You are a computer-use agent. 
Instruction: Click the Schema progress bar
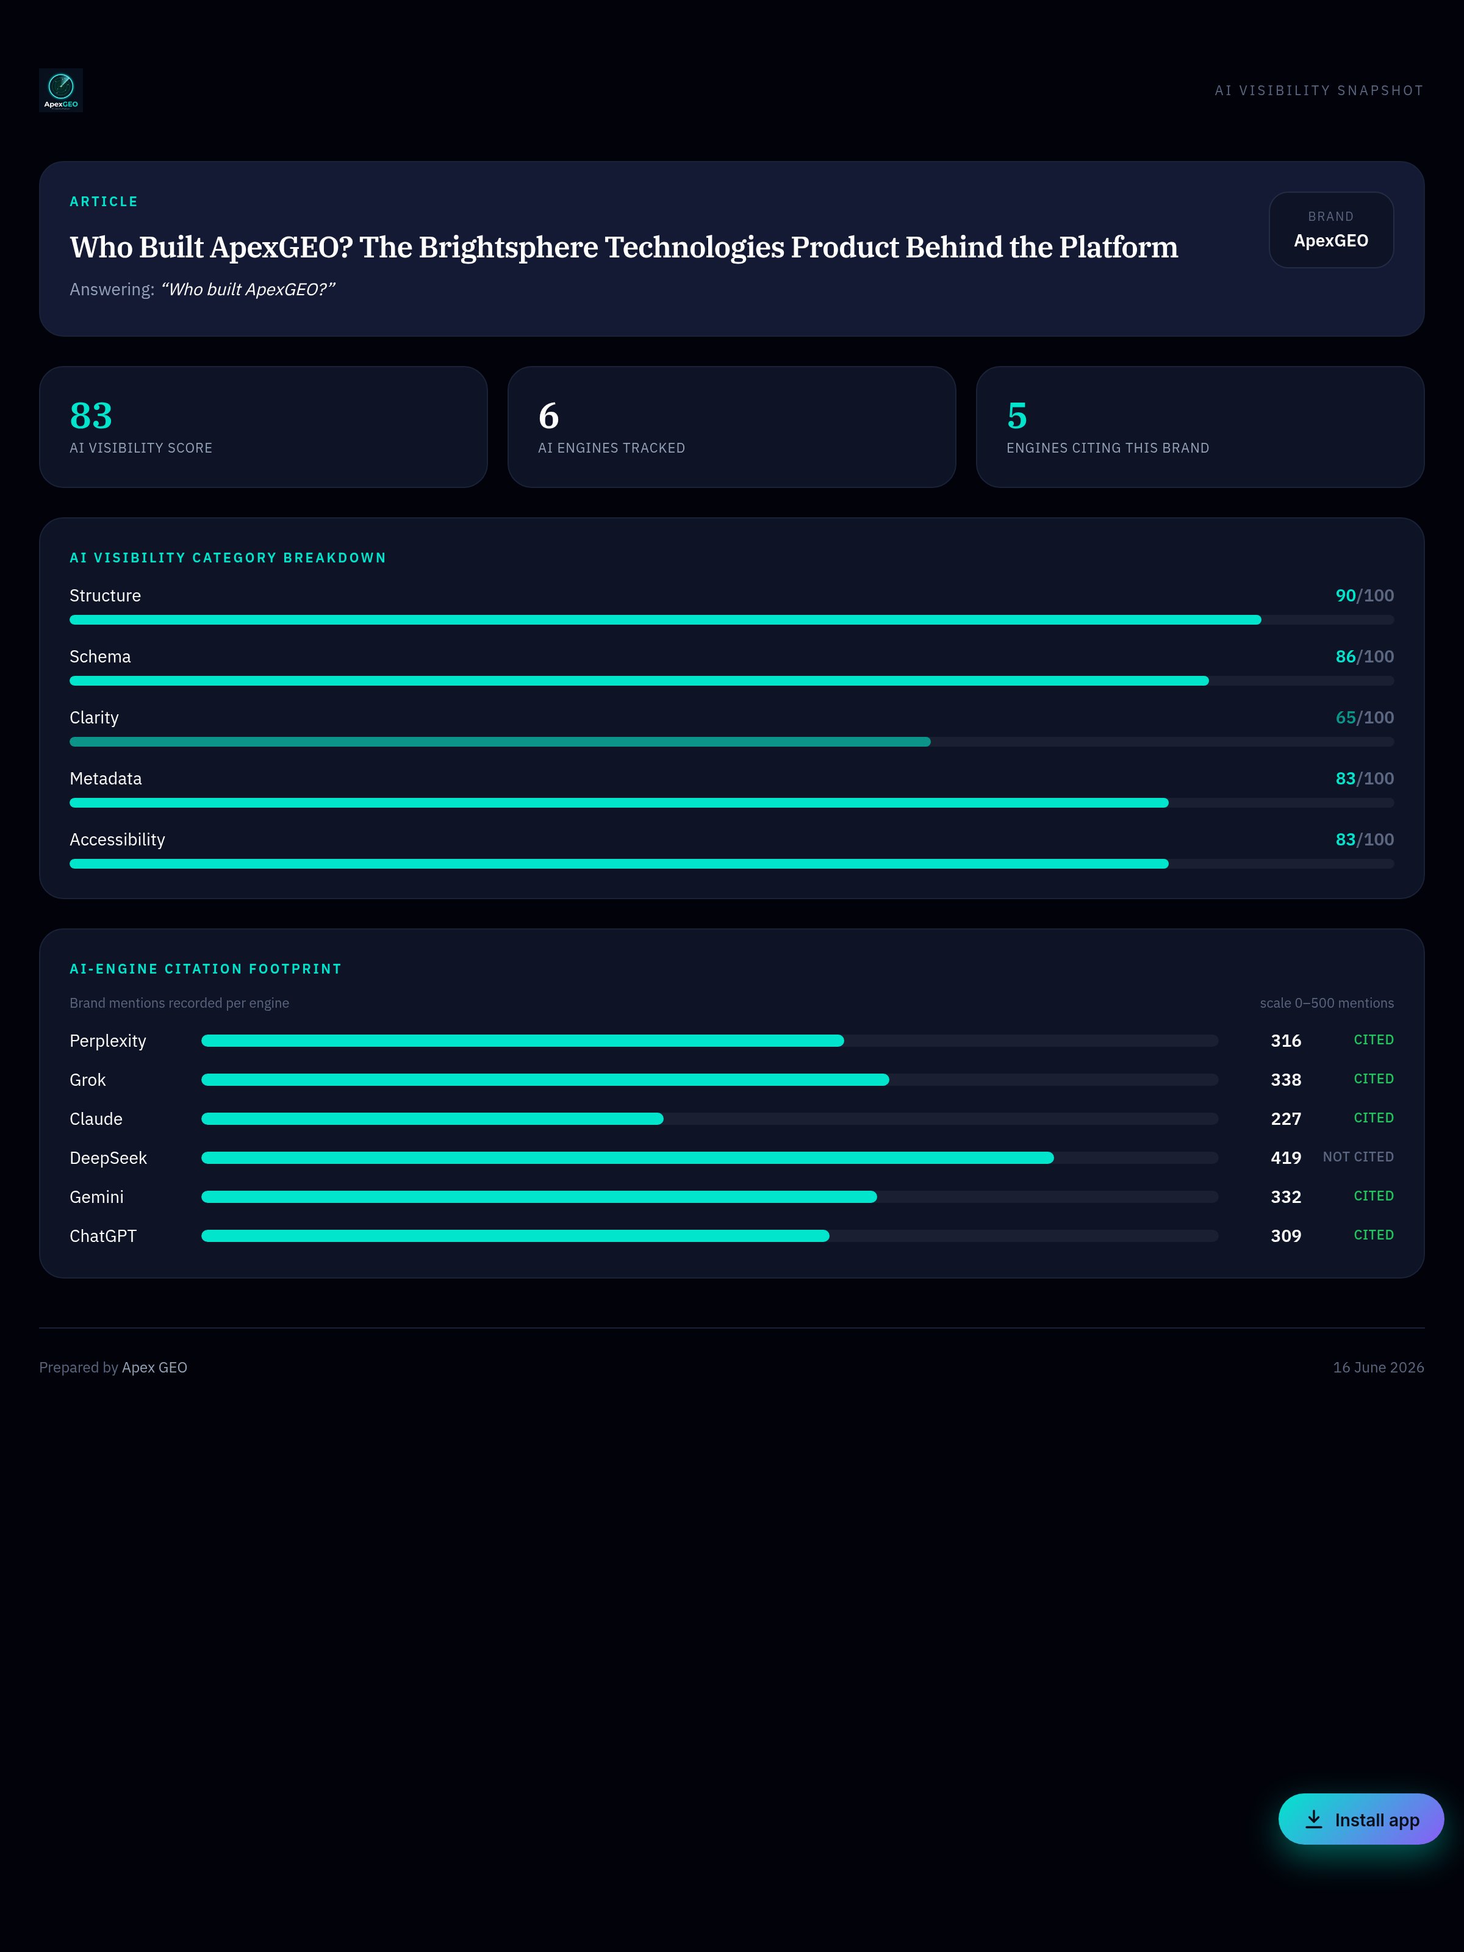pos(731,680)
